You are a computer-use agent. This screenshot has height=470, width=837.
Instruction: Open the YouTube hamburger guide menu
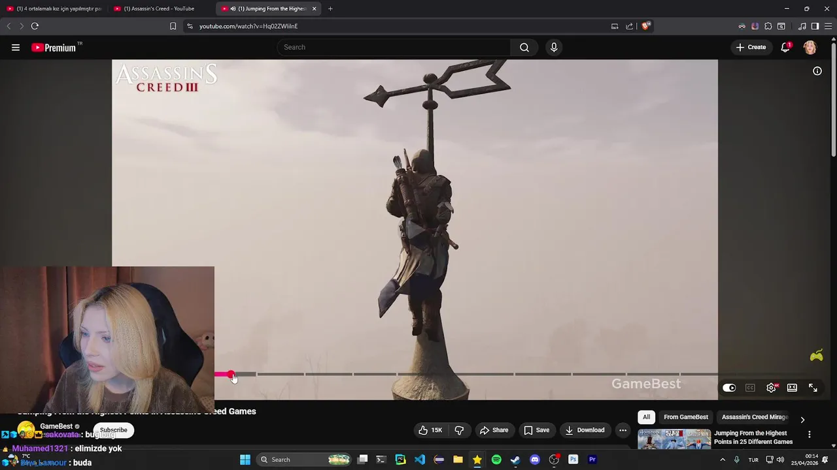click(x=16, y=47)
